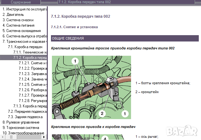201x140 pixels.
Task: Select chapter 2 Двигатель in contents
Action: [x=13, y=15]
